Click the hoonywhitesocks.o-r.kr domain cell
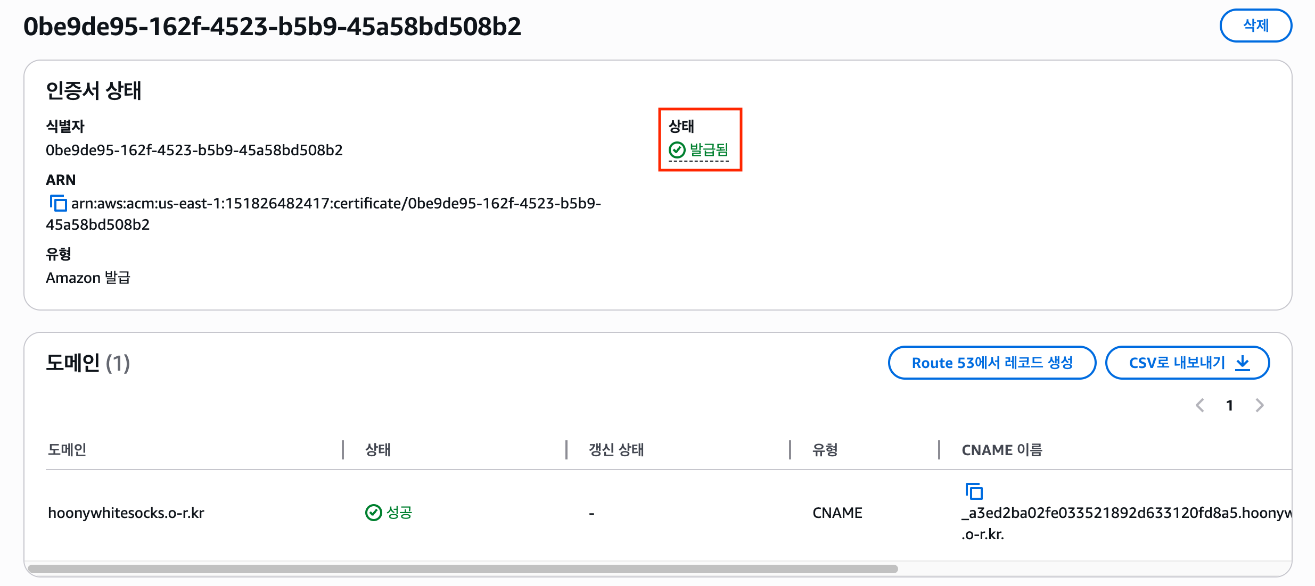This screenshot has height=586, width=1315. (x=126, y=513)
